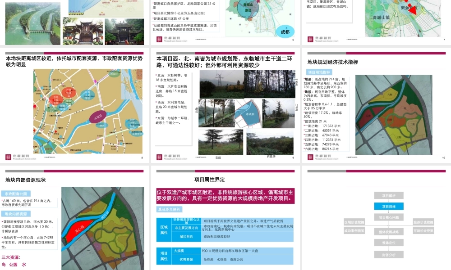Click the 三大资源 heading on slide 11
Viewport: 451px width, 270px height.
click(11, 257)
